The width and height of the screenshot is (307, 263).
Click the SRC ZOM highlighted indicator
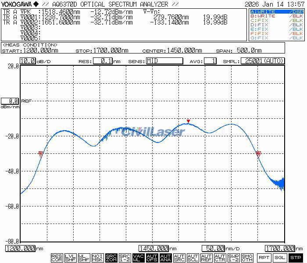coord(111,258)
